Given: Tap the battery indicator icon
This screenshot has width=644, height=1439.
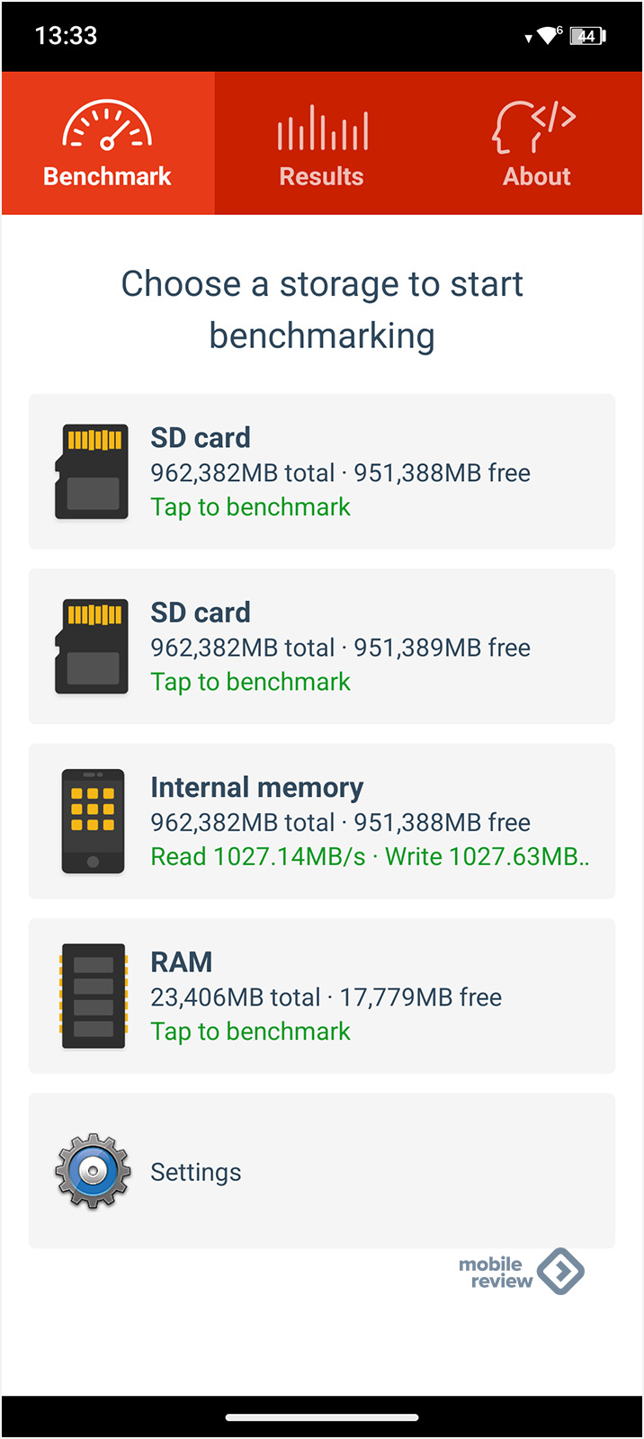Looking at the screenshot, I should pyautogui.click(x=588, y=36).
